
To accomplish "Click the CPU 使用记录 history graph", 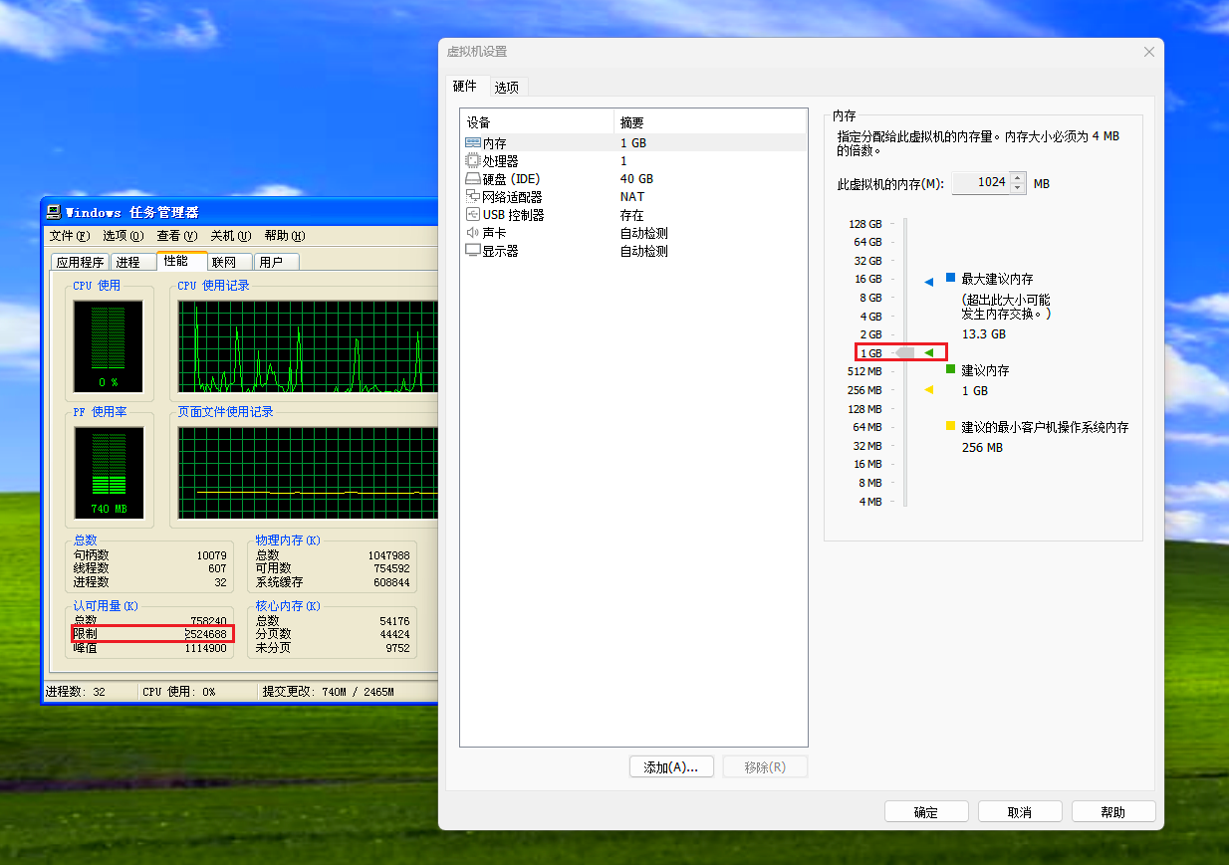I will tap(308, 347).
